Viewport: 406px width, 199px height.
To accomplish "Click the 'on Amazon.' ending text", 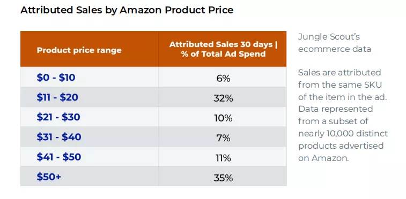I will pos(323,158).
